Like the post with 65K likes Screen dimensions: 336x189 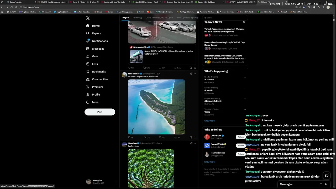pos(162,68)
